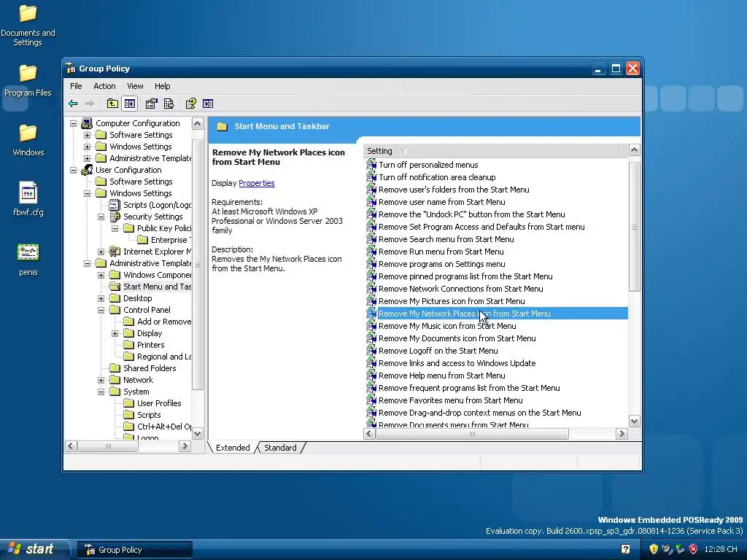
Task: Click the Computer Configuration node icon
Action: coord(87,123)
